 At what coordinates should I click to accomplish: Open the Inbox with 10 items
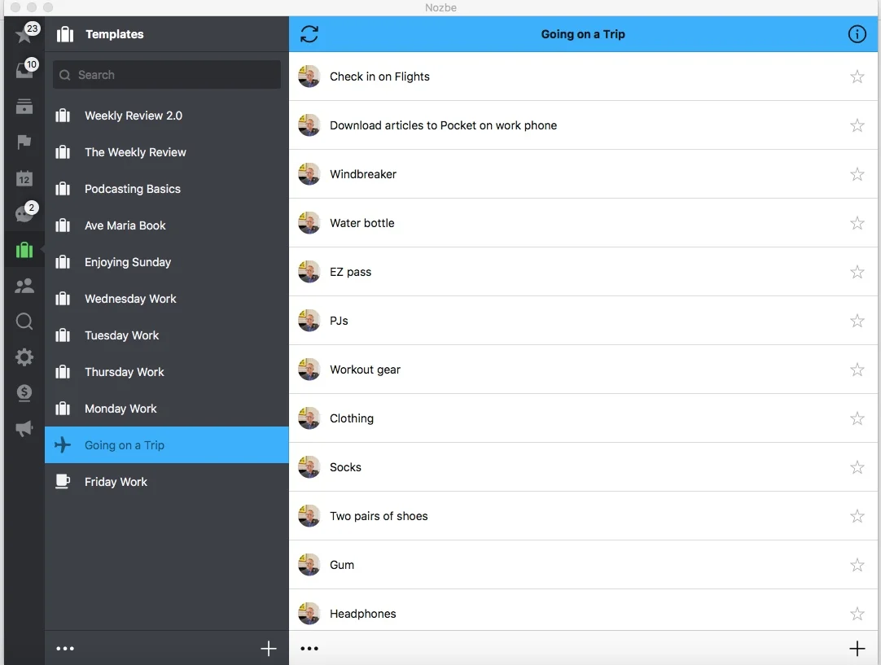coord(24,70)
